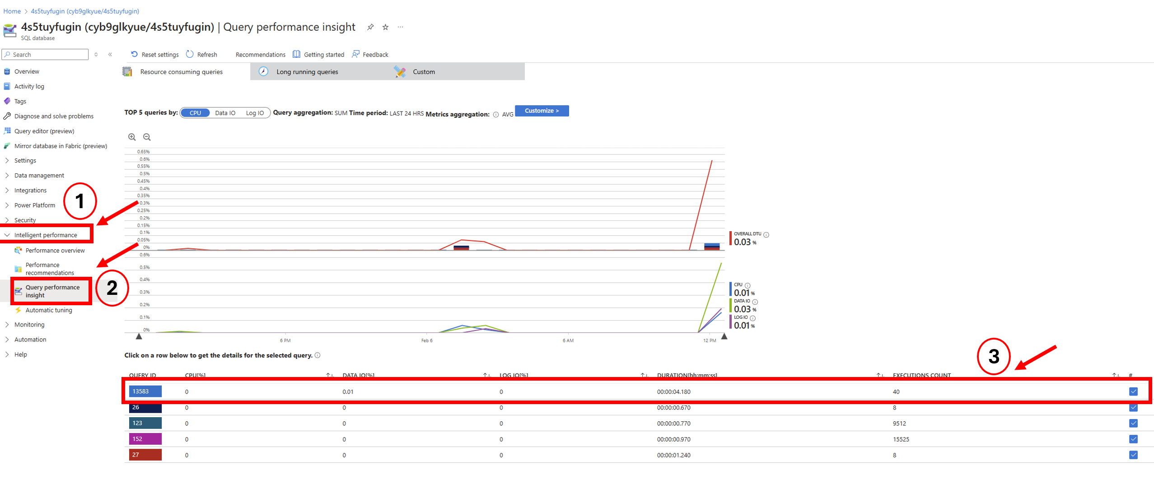The height and width of the screenshot is (489, 1154).
Task: Select Data IO in top queries toggle
Action: [225, 113]
